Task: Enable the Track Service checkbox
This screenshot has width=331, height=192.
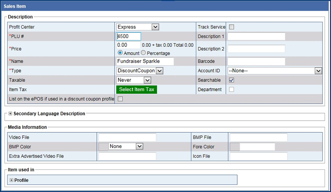Action: click(x=232, y=27)
